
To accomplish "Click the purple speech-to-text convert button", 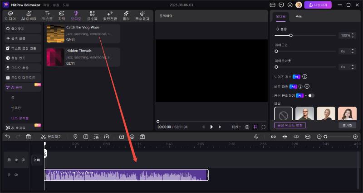I will (290, 125).
